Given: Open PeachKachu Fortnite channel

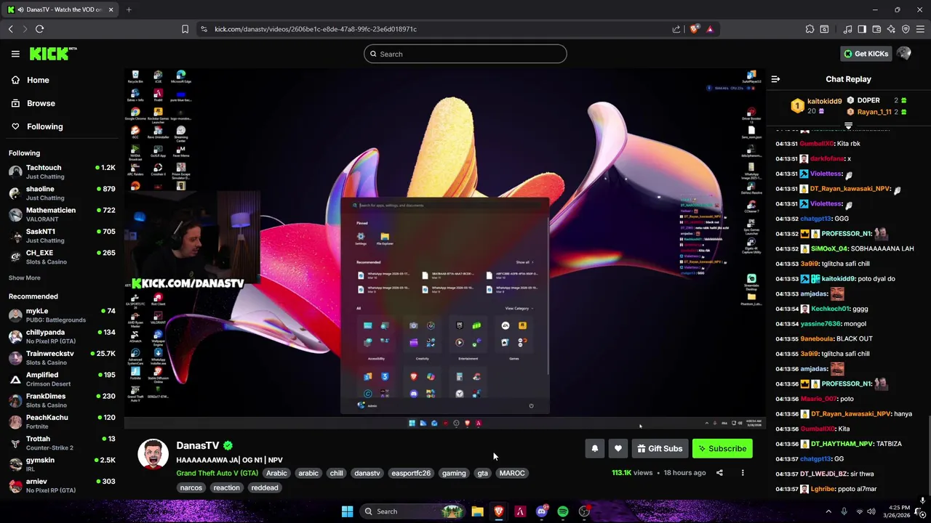Looking at the screenshot, I should click(62, 421).
